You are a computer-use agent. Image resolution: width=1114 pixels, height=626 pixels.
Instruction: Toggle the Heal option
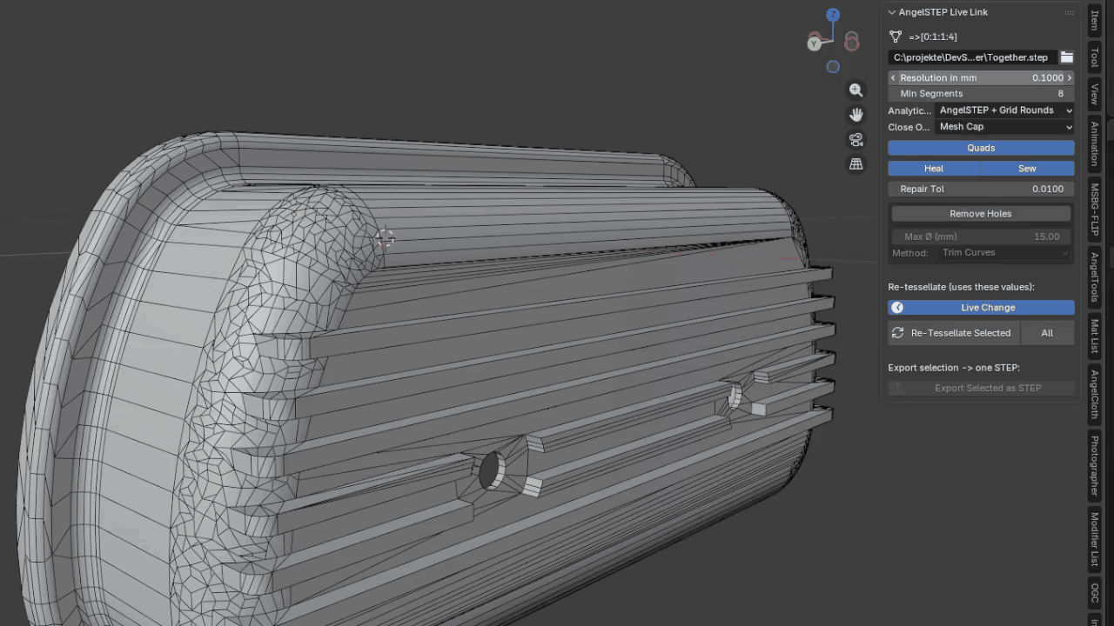click(x=934, y=169)
